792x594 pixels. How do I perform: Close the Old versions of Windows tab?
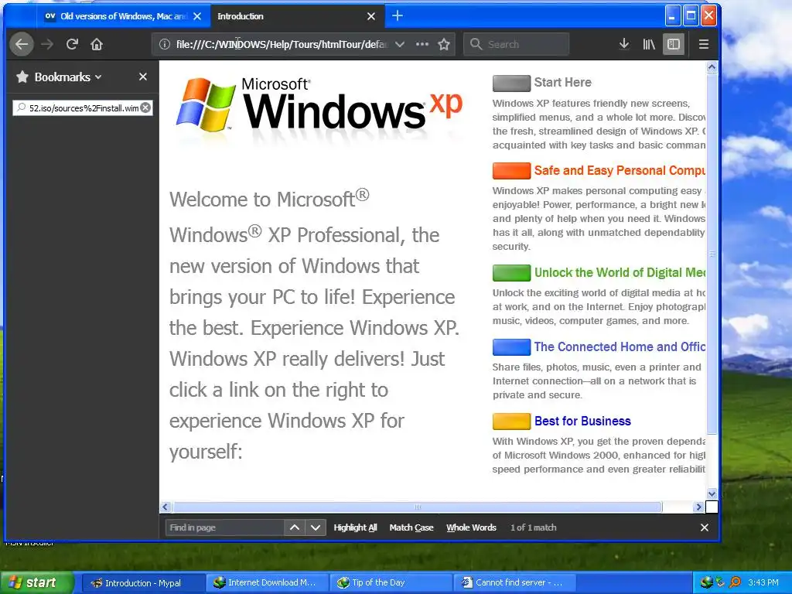click(197, 16)
